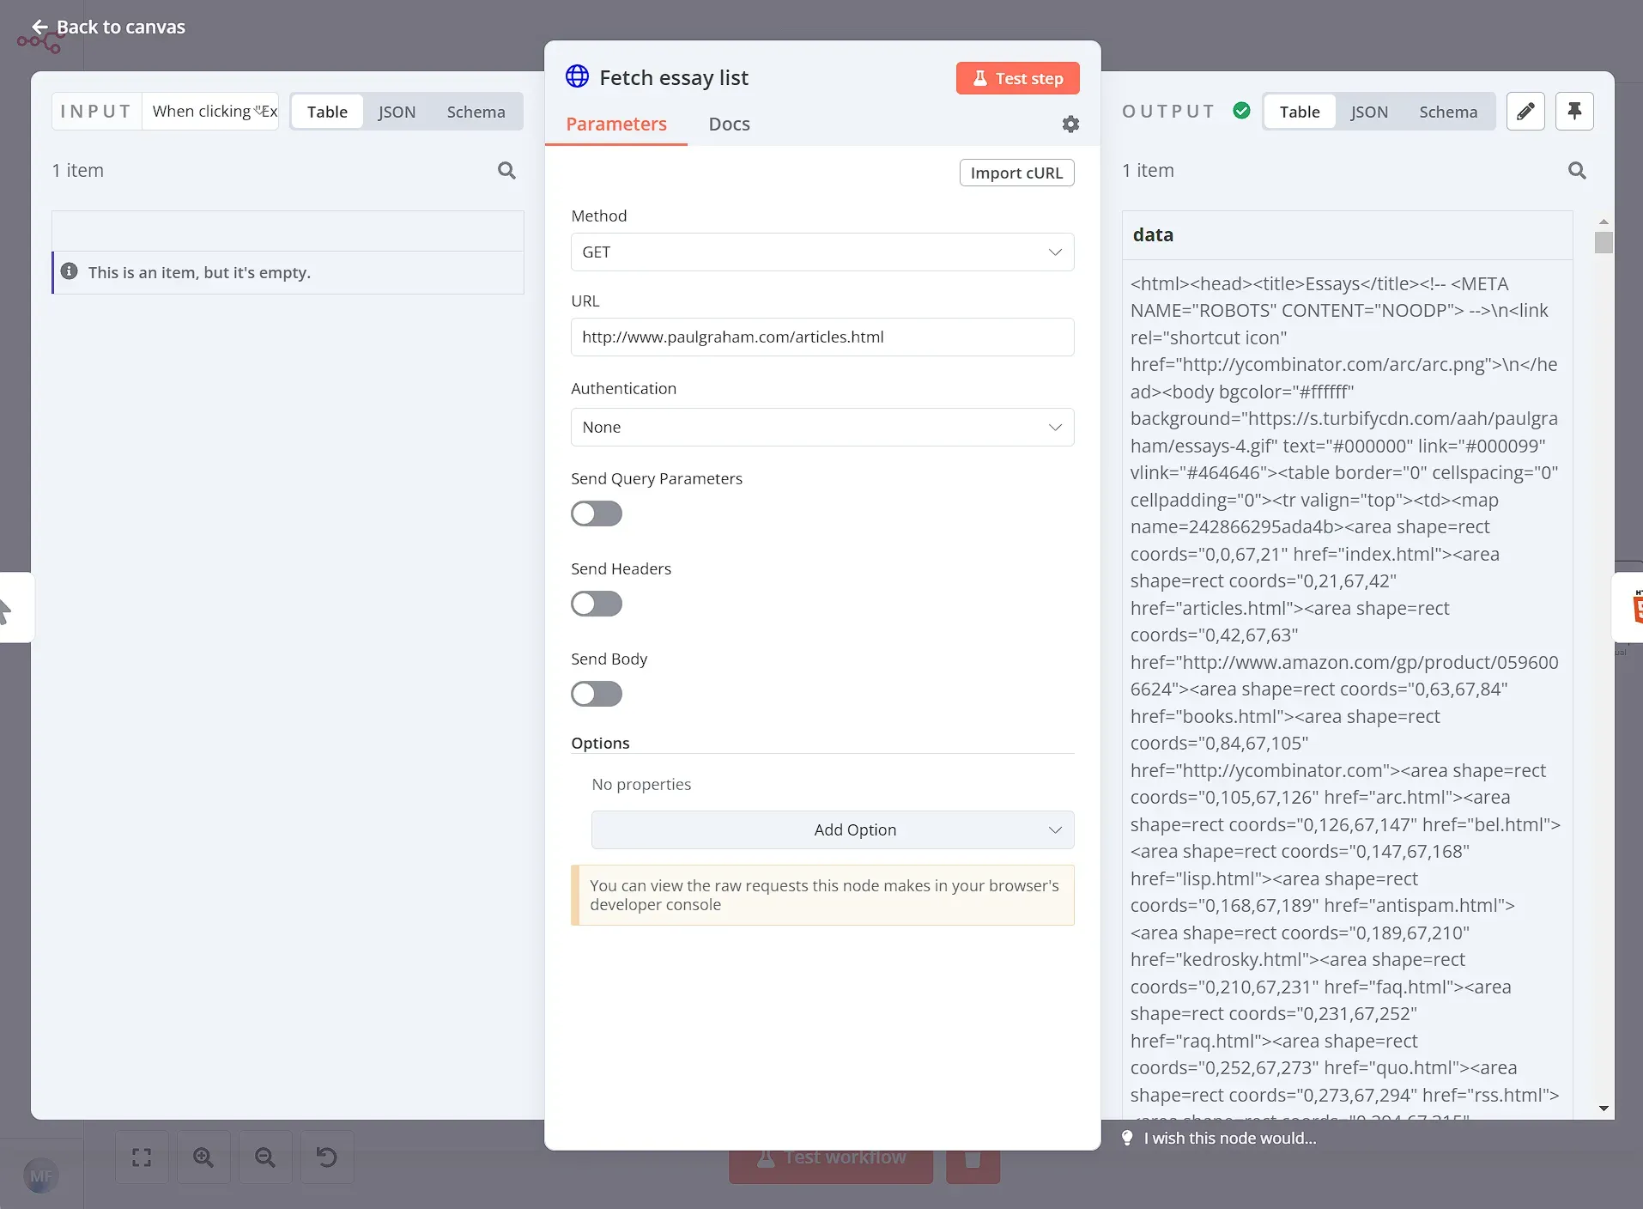Click the Test step button
The image size is (1643, 1209).
tap(1016, 78)
